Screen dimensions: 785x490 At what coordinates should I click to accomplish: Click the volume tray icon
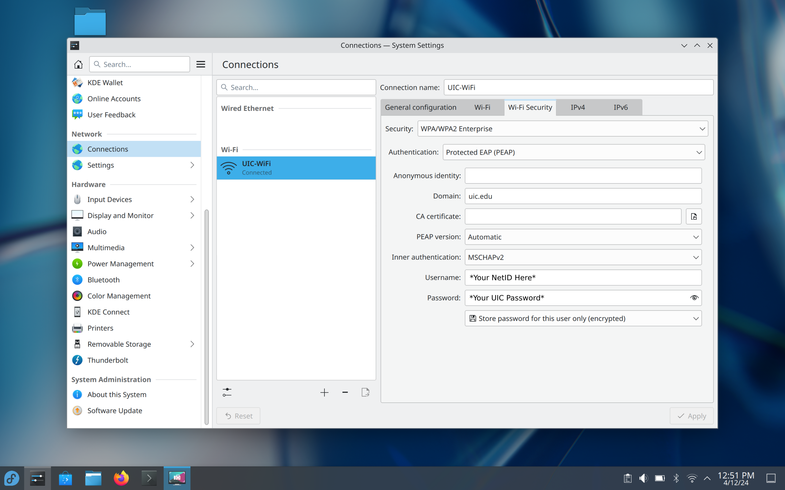tap(644, 478)
